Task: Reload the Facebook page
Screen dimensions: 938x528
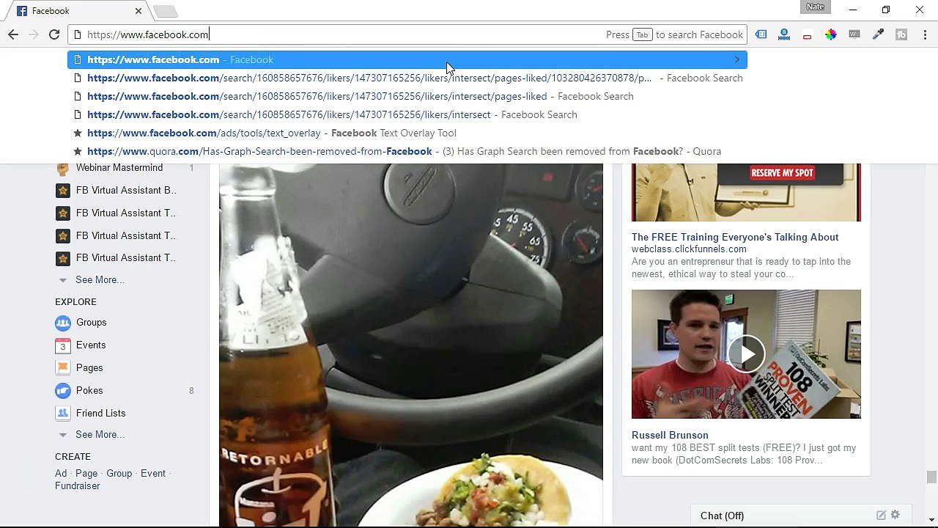Action: tap(54, 34)
